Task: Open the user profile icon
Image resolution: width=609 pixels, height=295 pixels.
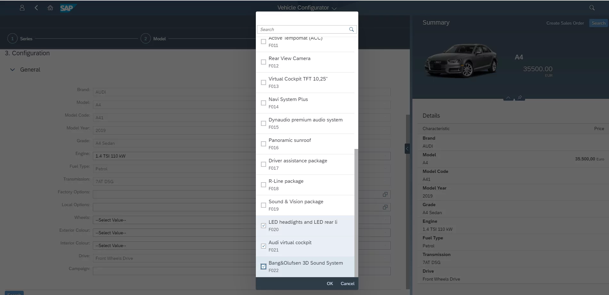Action: pyautogui.click(x=22, y=8)
